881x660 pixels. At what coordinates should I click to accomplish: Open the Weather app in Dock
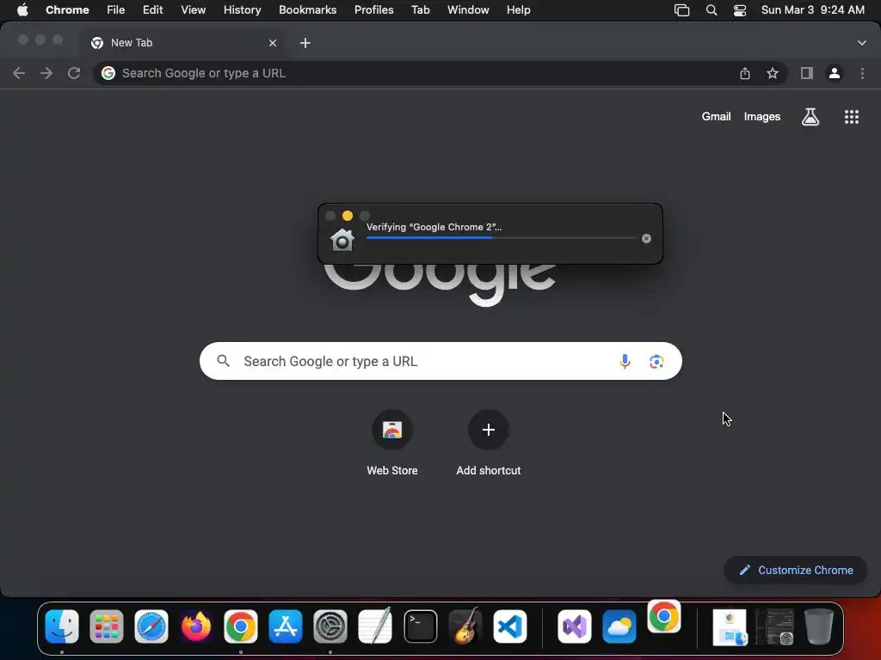point(619,626)
